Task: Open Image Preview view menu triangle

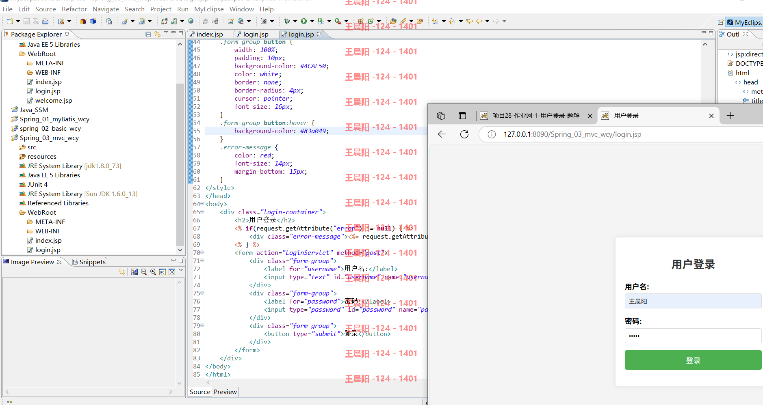Action: point(181,270)
